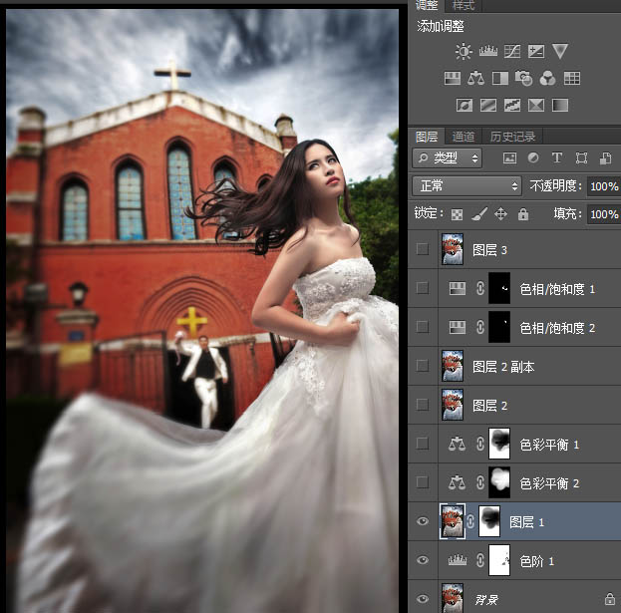This screenshot has width=621, height=613.
Task: Add a Curves adjustment layer
Action: click(511, 51)
